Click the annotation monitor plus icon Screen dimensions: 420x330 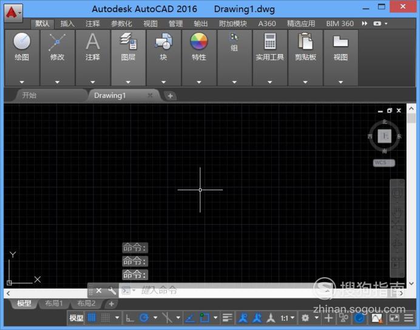tap(329, 318)
